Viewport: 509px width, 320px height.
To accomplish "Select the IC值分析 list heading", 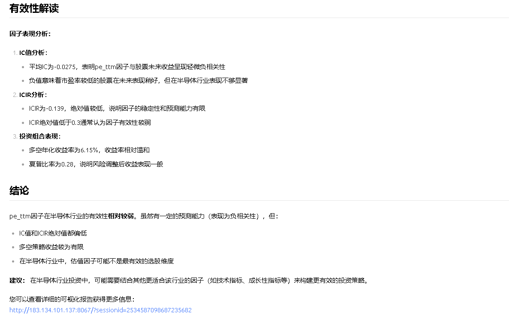I will pyautogui.click(x=33, y=53).
